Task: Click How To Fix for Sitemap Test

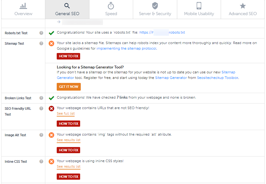Action: (68, 56)
